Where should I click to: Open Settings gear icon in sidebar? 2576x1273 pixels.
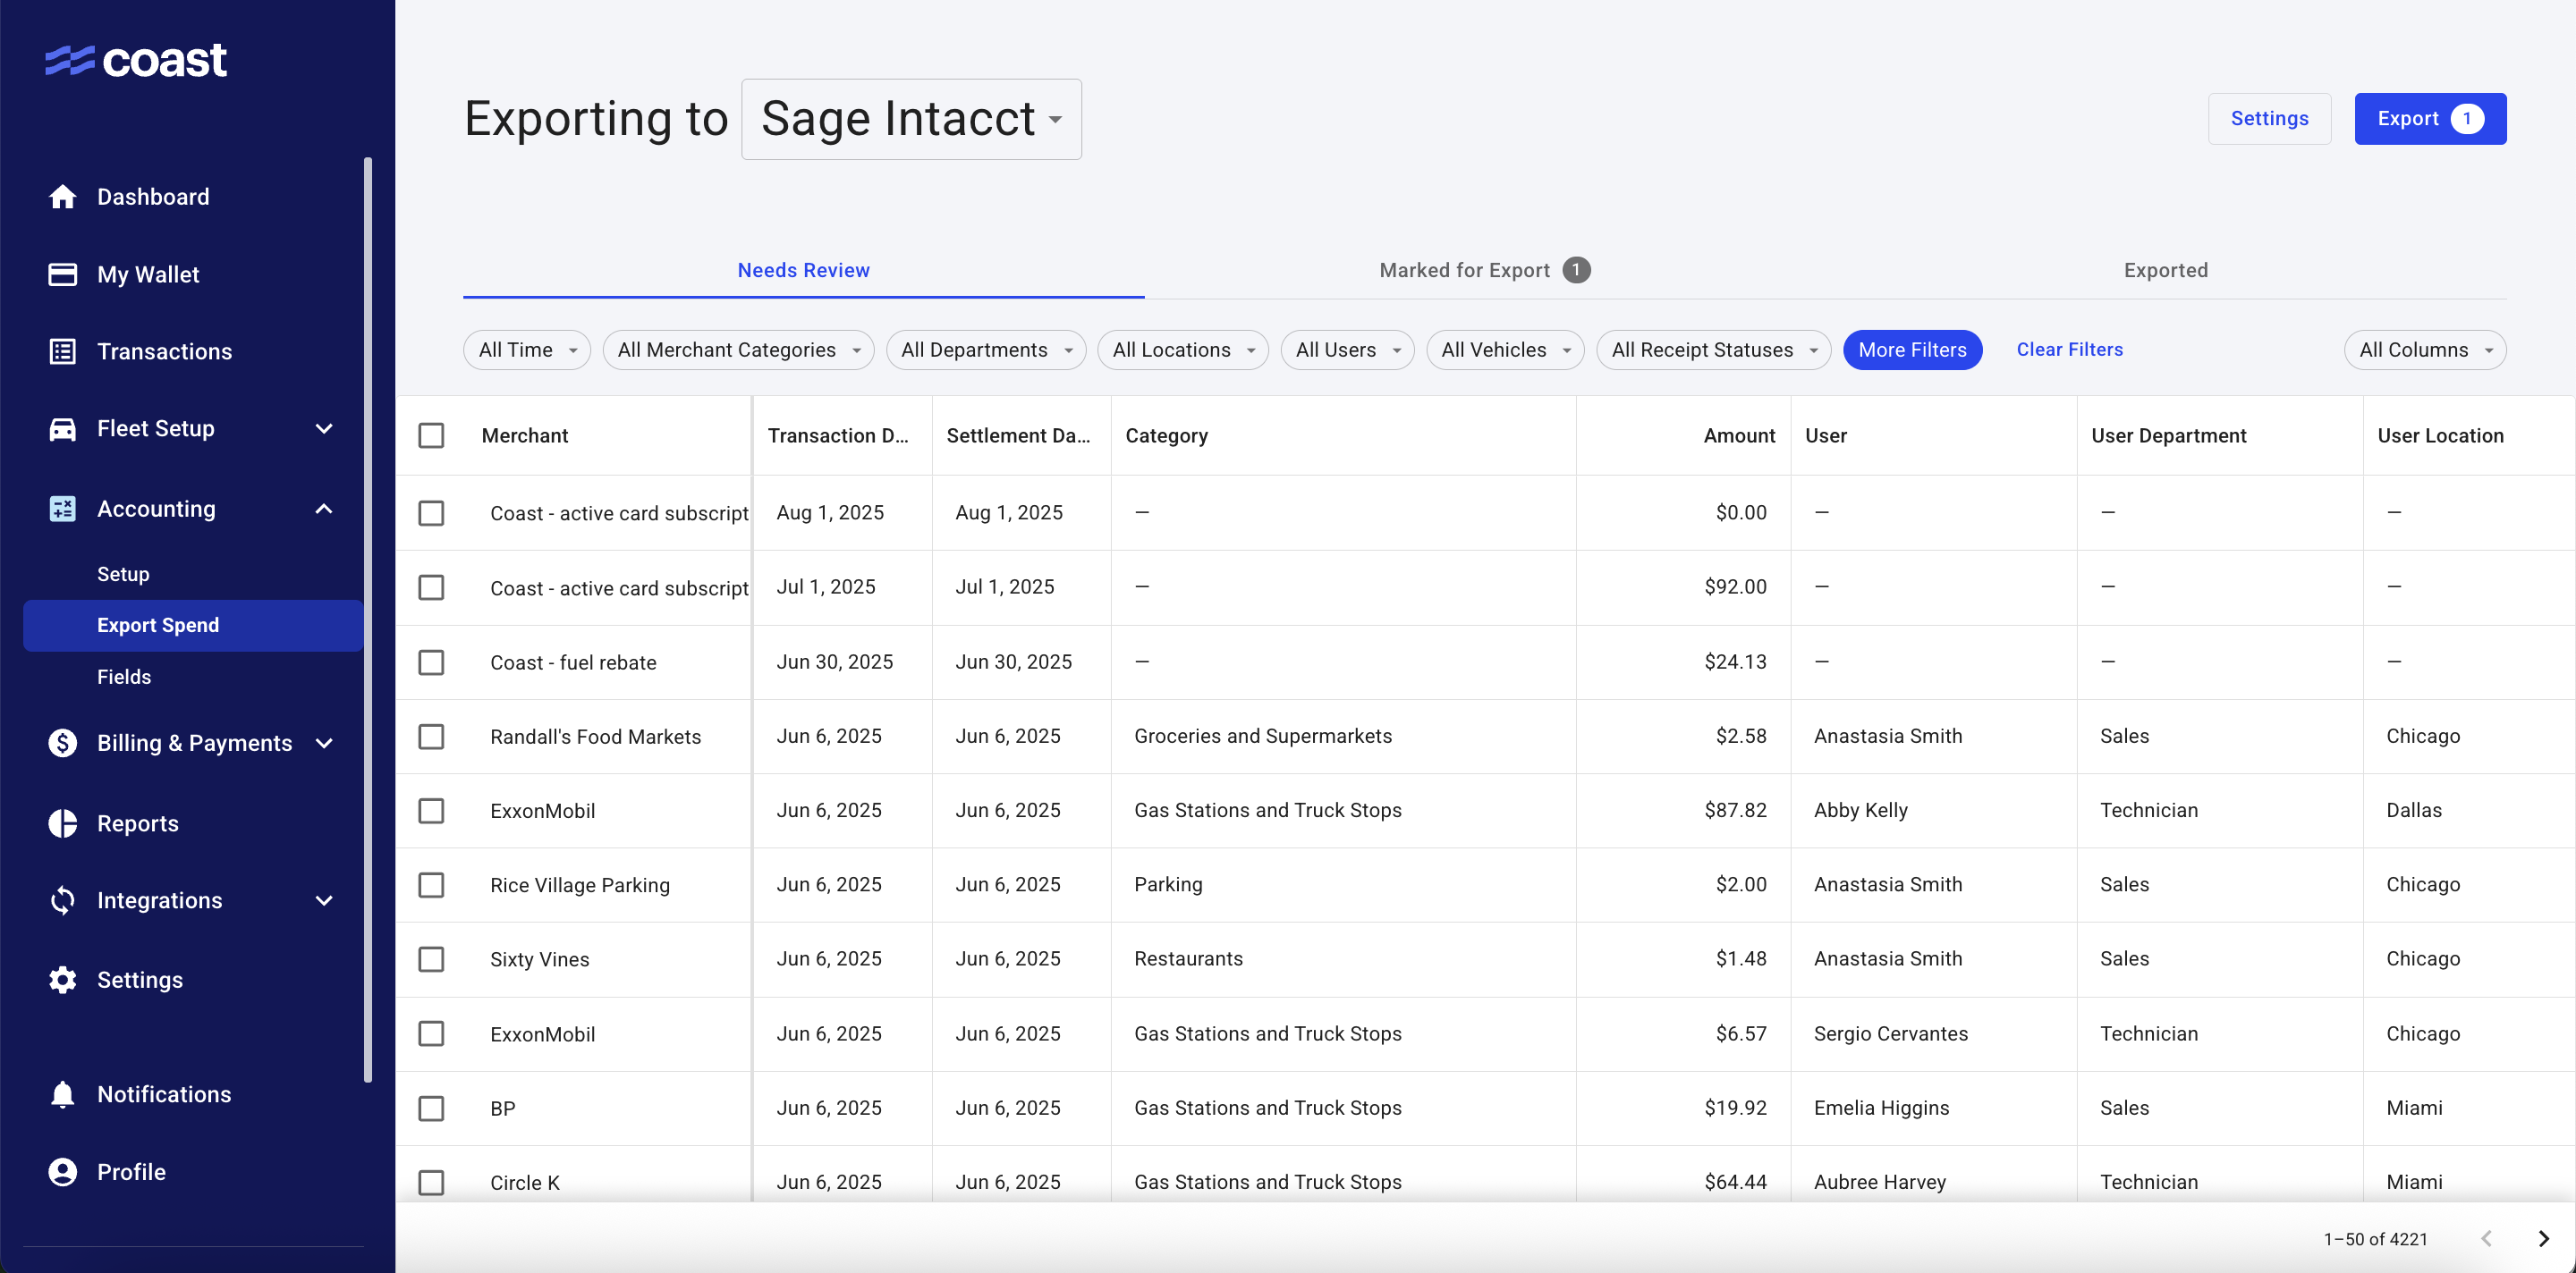(62, 979)
